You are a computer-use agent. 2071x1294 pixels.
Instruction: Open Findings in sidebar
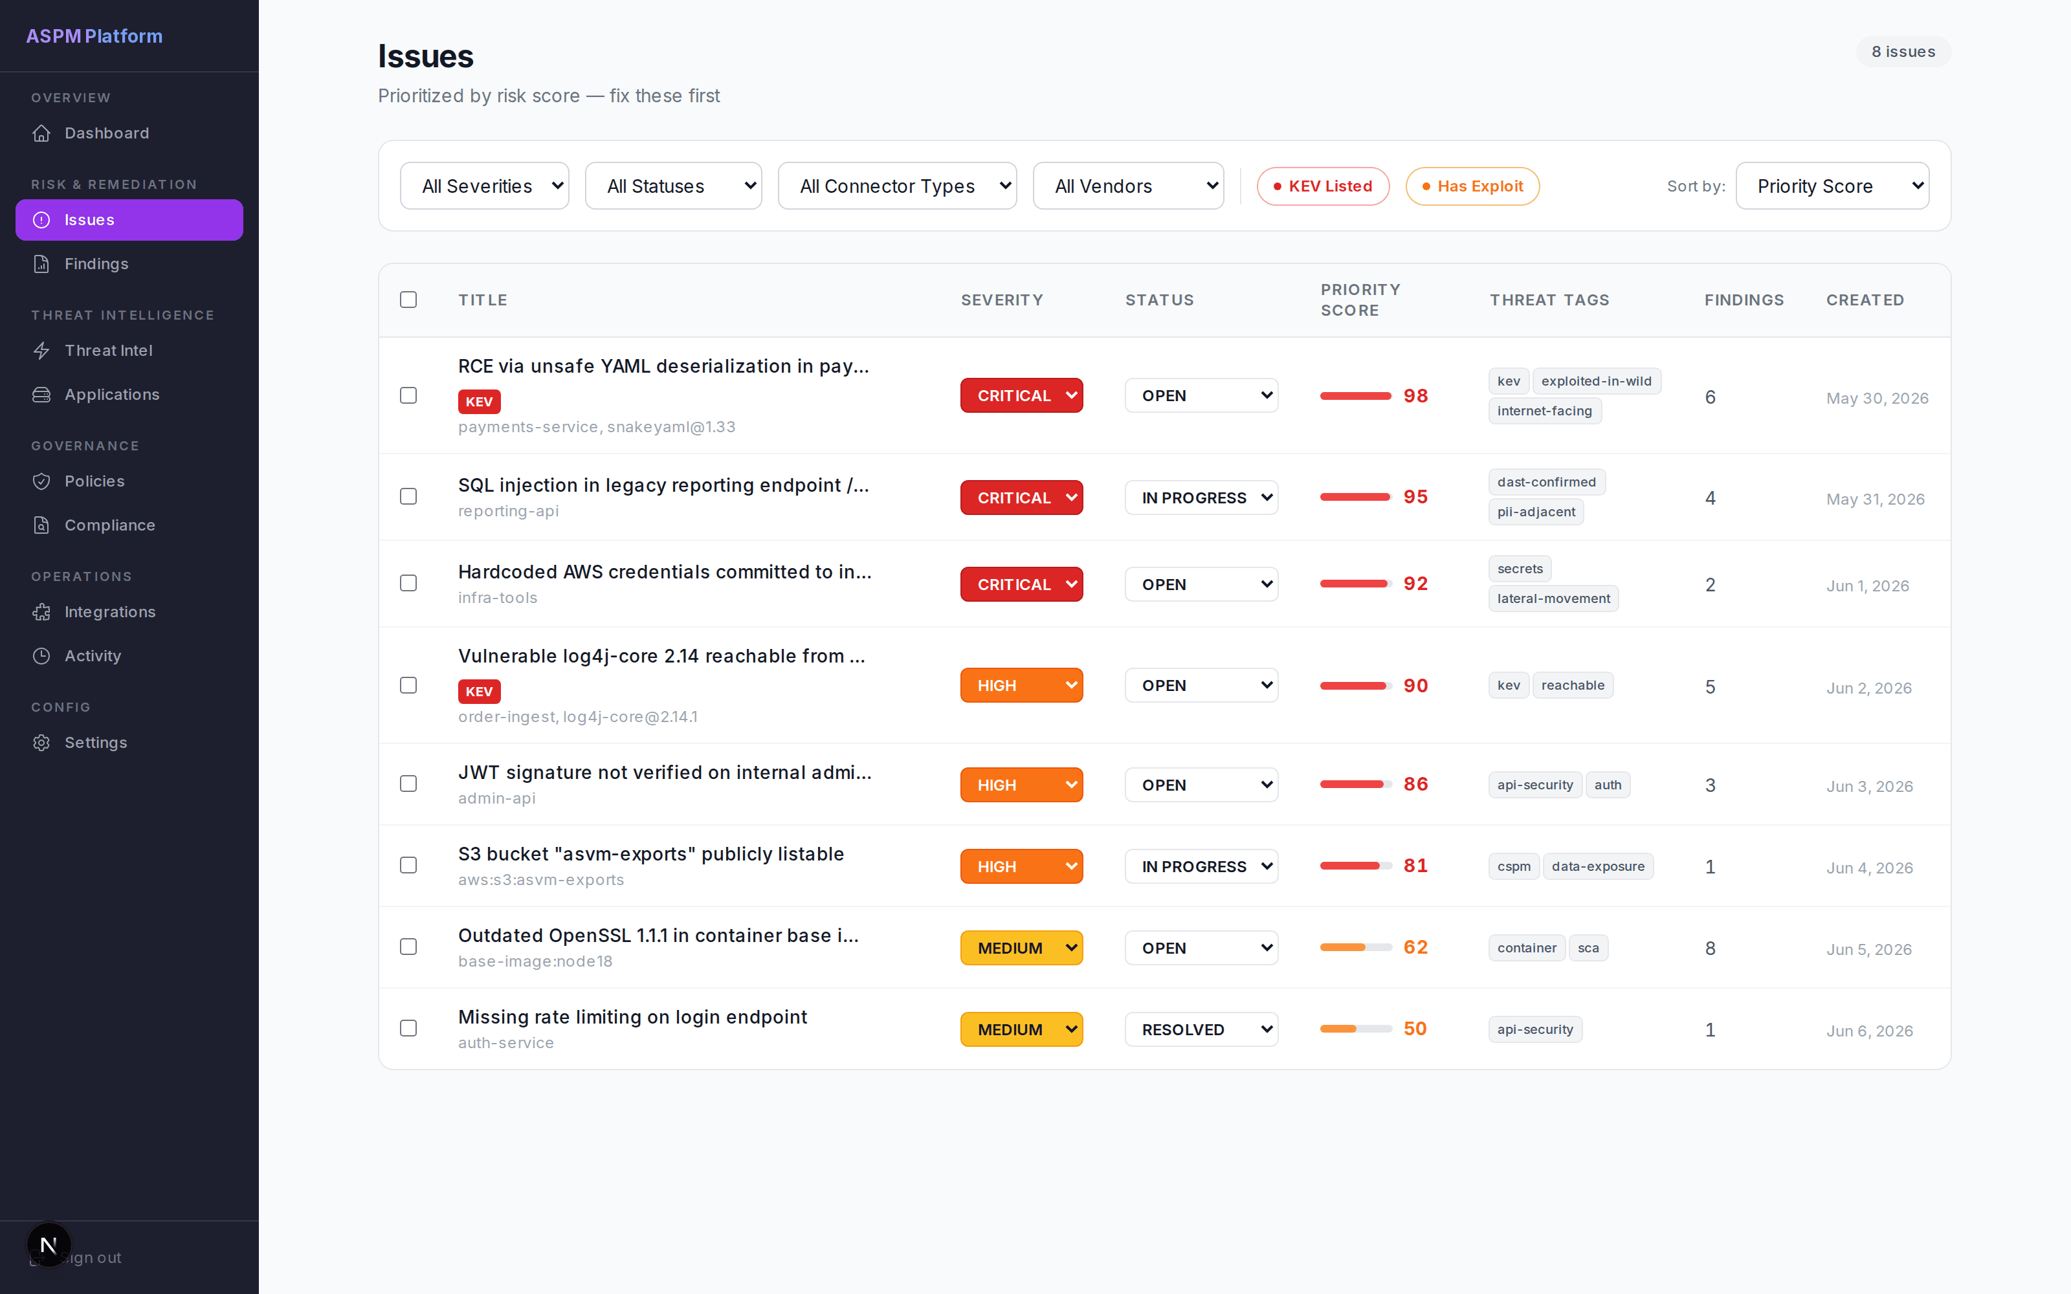tap(129, 263)
